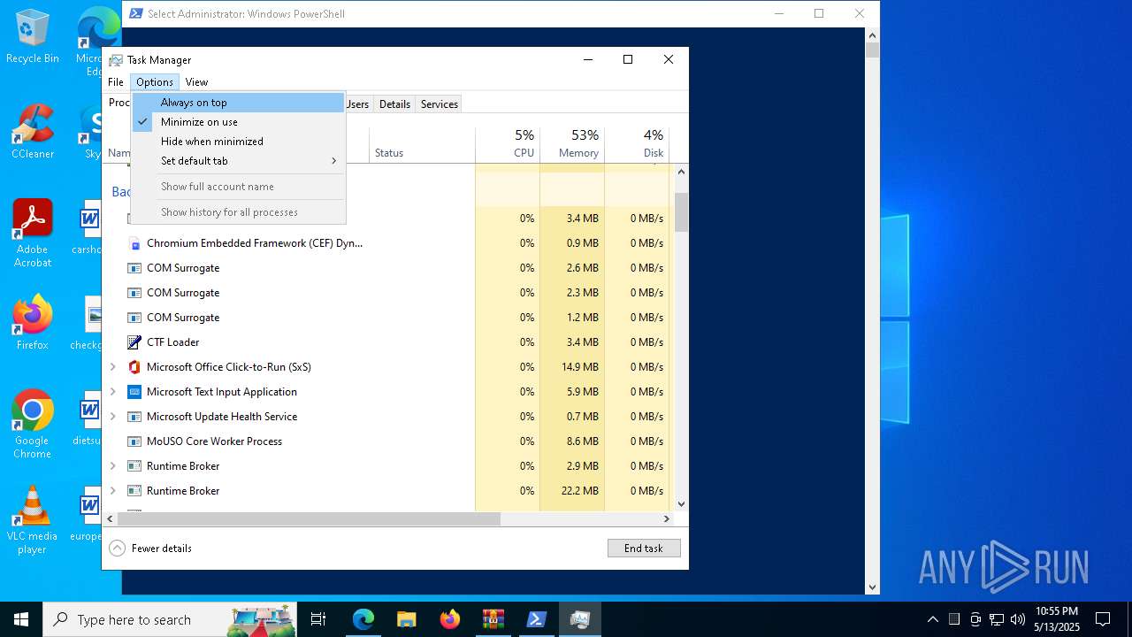Switch to the Users tab
This screenshot has height=637, width=1132.
[x=358, y=104]
